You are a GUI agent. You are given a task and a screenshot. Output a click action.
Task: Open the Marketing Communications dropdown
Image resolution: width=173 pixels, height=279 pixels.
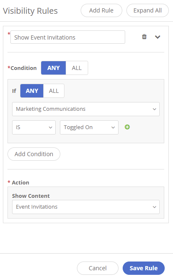point(86,109)
